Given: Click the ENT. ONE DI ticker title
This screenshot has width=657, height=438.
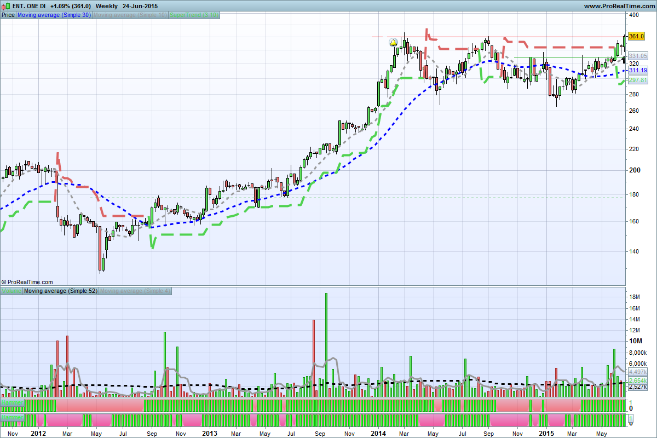Looking at the screenshot, I should pyautogui.click(x=29, y=5).
